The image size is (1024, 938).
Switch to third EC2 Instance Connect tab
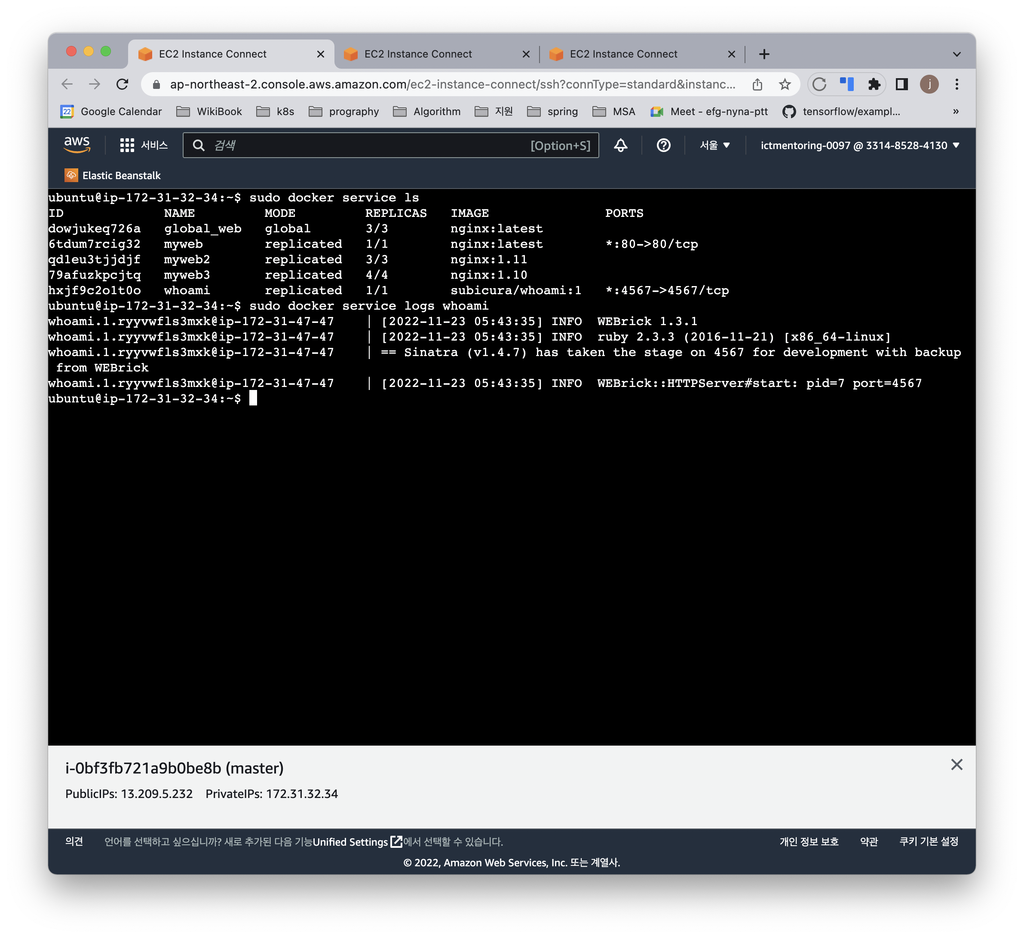(623, 54)
